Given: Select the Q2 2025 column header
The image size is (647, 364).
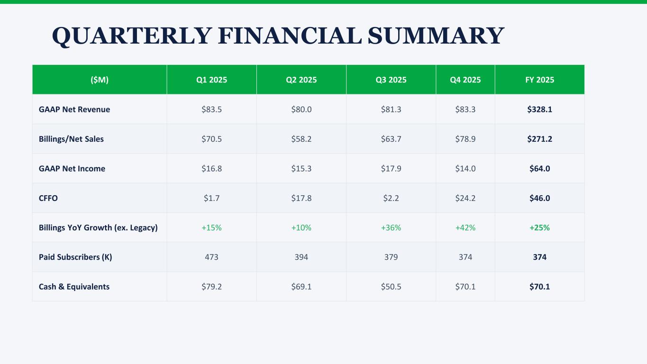Looking at the screenshot, I should (301, 80).
